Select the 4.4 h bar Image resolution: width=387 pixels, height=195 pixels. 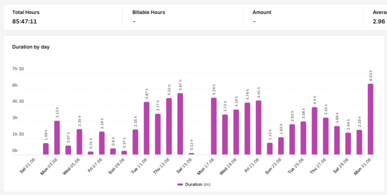click(314, 131)
